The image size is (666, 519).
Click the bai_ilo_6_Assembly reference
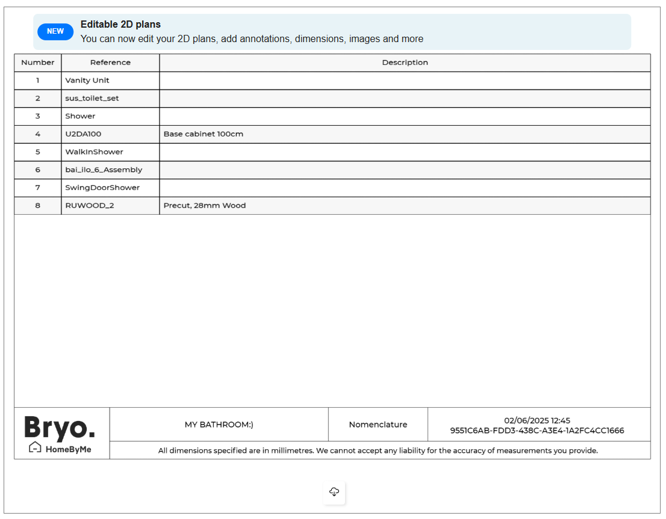point(104,170)
